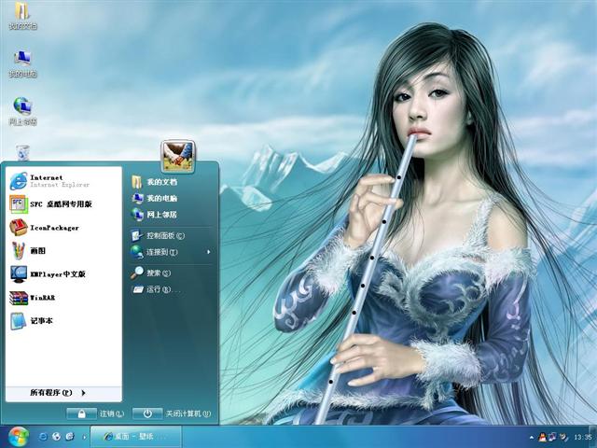Click the Windows Start orb

pos(19,437)
